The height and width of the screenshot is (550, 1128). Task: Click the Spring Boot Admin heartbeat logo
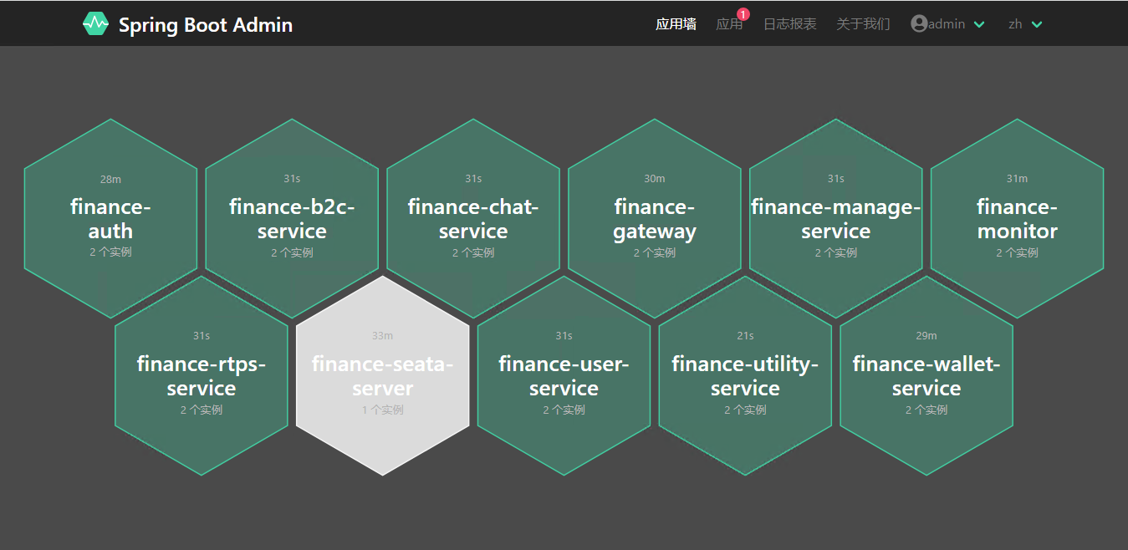click(95, 24)
